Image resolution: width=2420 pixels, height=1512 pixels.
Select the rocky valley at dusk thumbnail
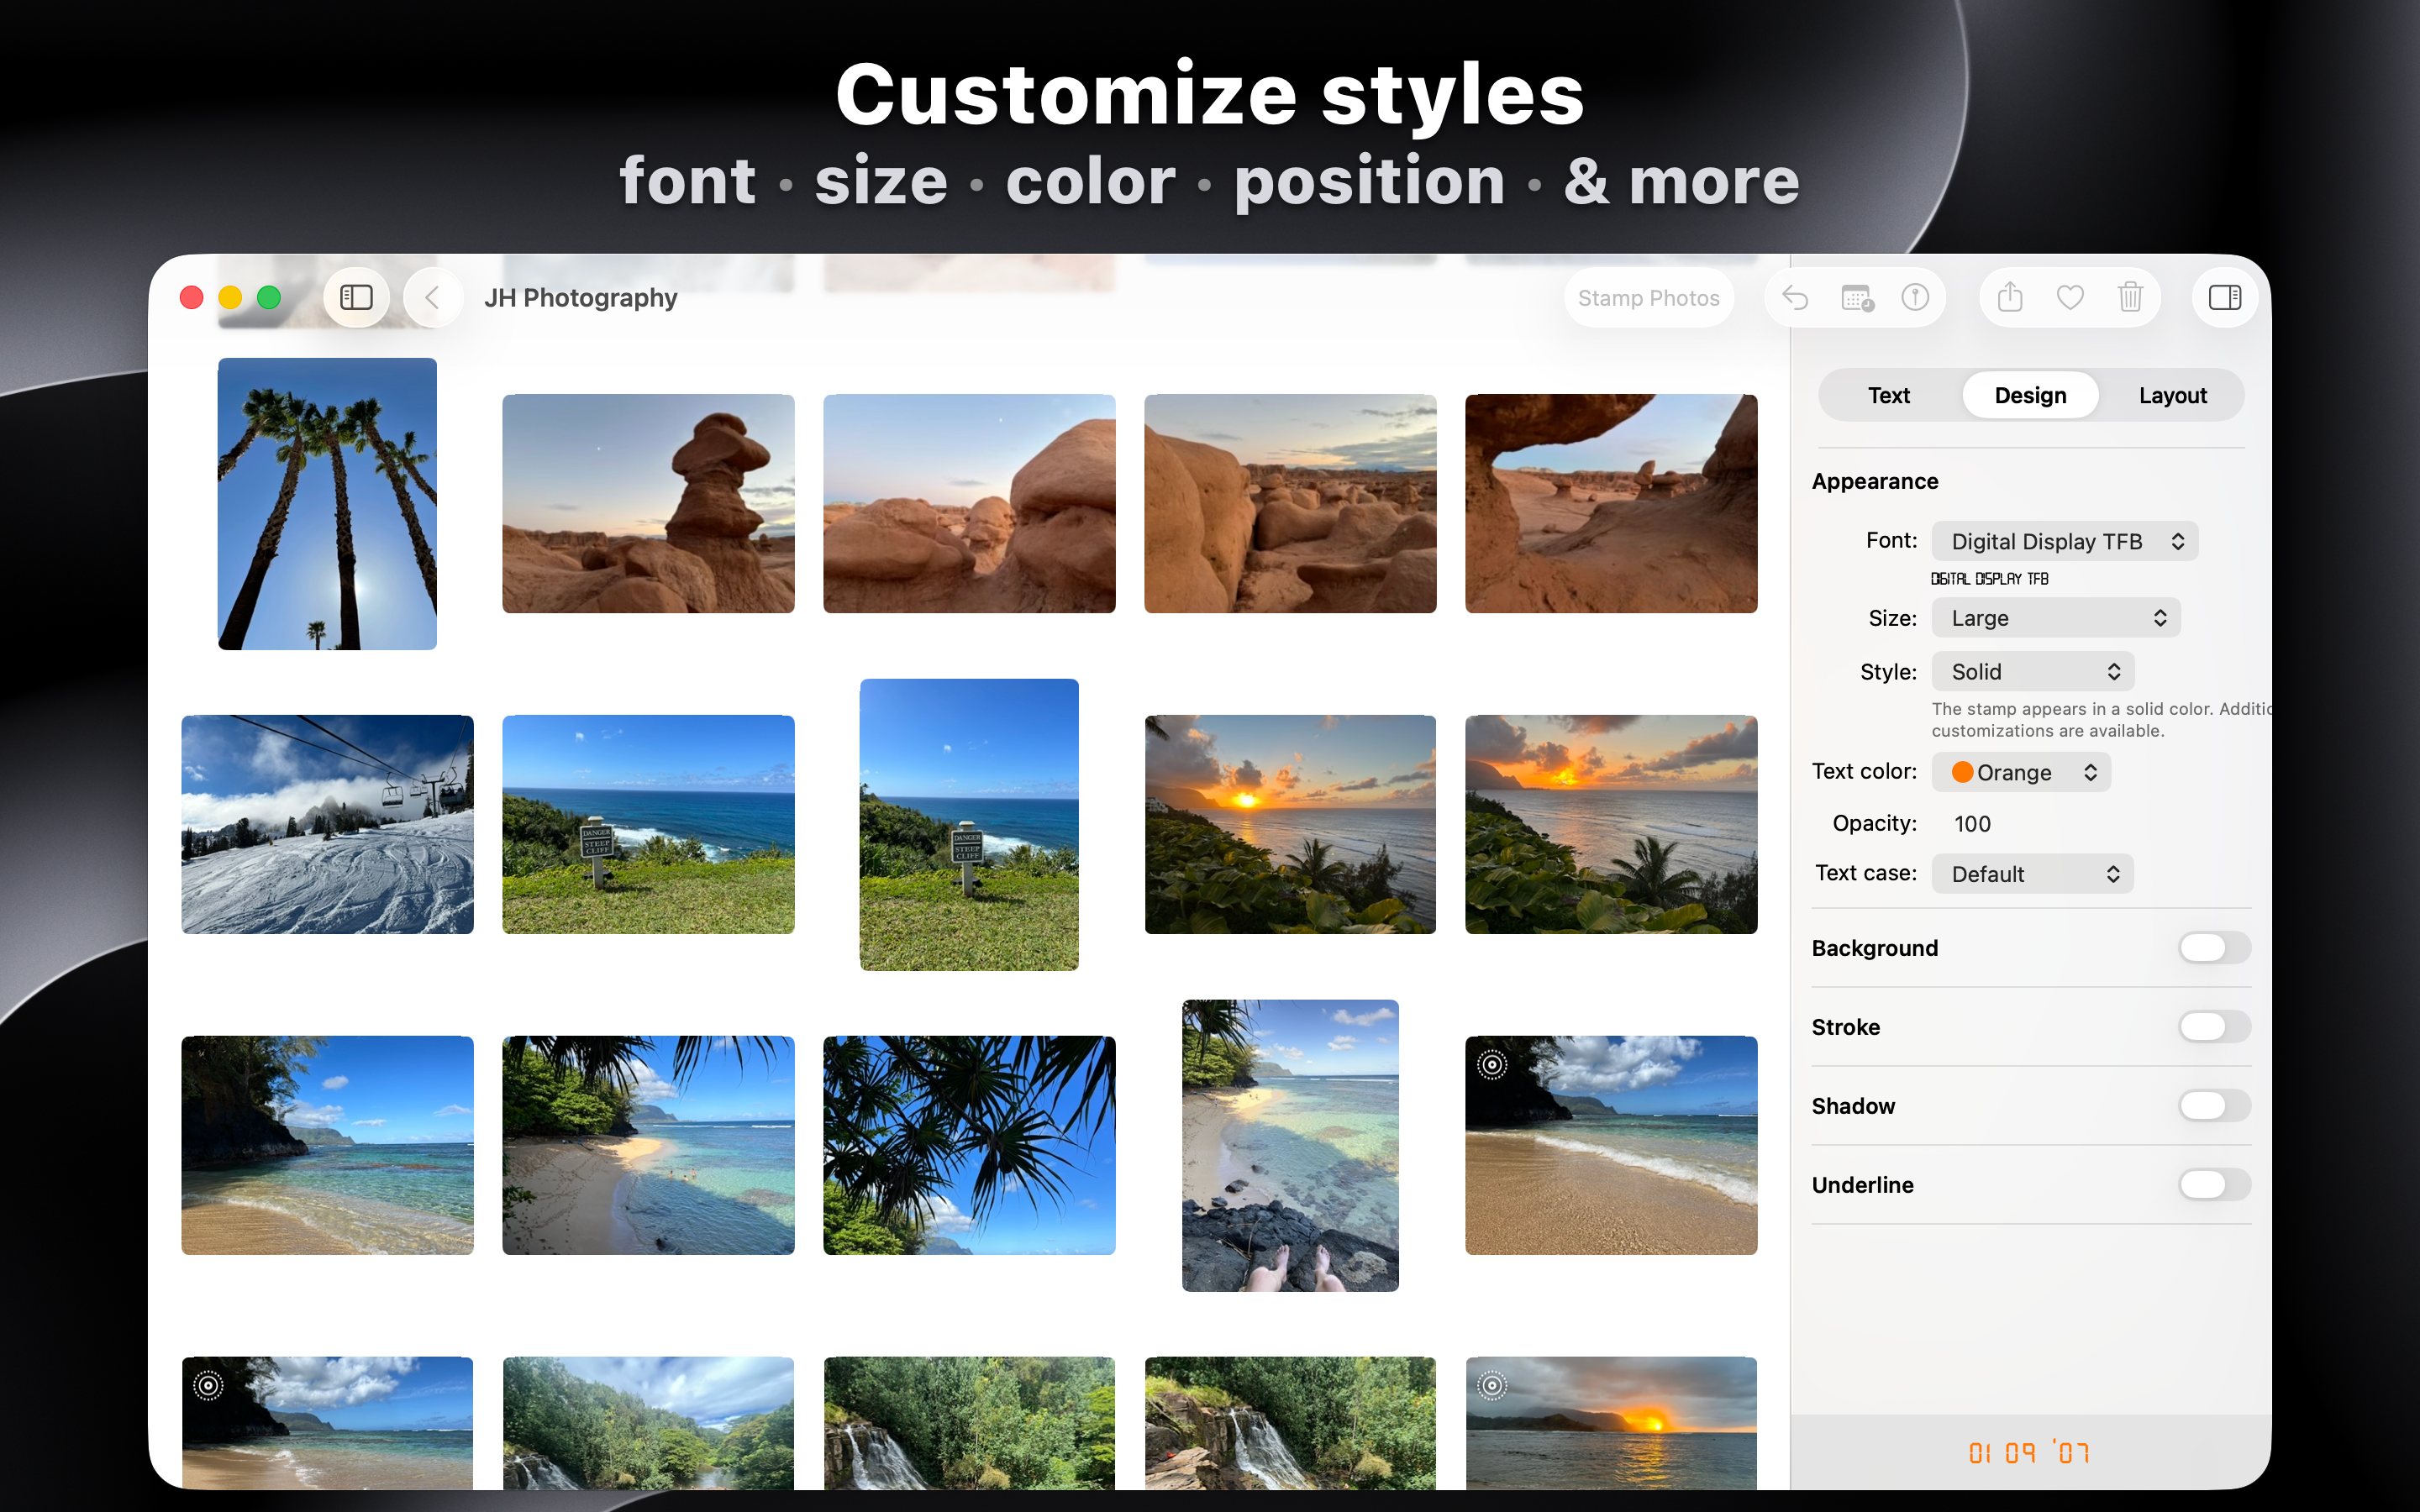click(1290, 504)
